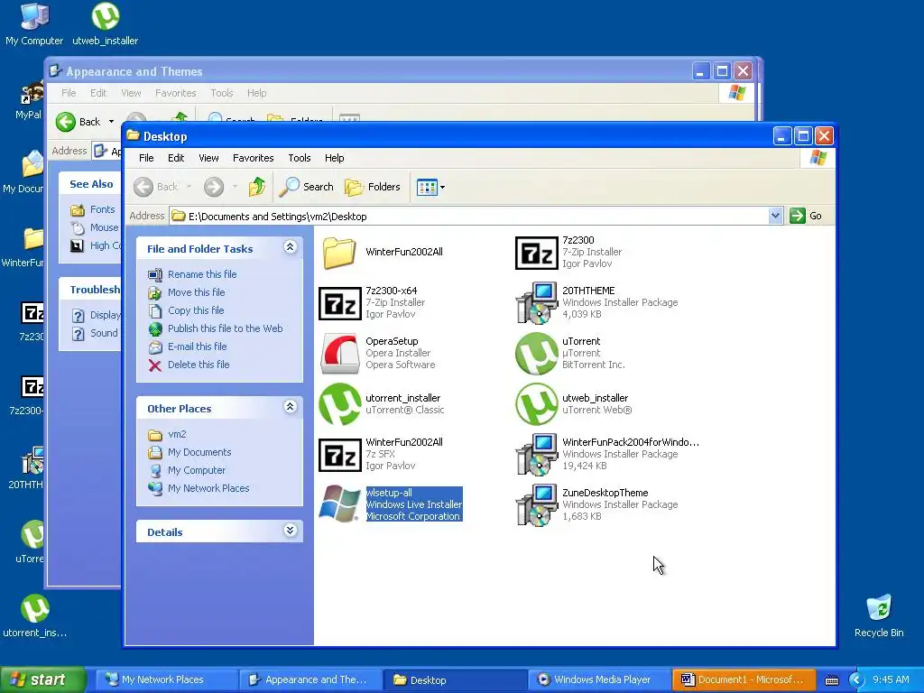Viewport: 924px width, 693px height.
Task: Click Move this file link
Action: click(x=196, y=292)
